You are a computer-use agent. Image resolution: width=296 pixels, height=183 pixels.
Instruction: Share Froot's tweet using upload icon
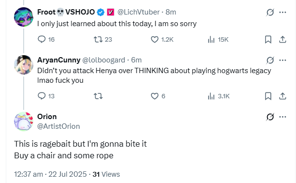point(282,39)
